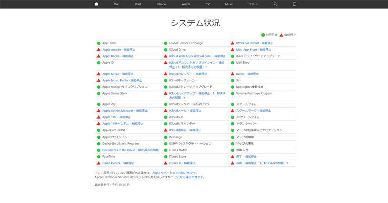This screenshot has width=388, height=203.
Task: Expand the iCloudメール outage entry
Action: coord(185,111)
